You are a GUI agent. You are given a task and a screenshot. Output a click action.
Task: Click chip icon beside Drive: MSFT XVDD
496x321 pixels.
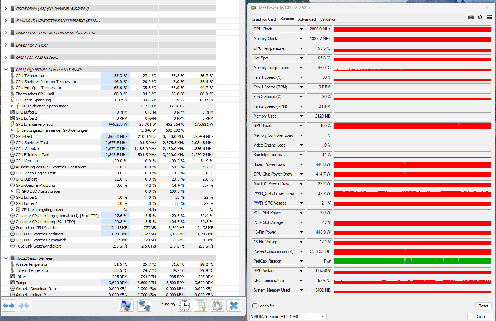13,45
